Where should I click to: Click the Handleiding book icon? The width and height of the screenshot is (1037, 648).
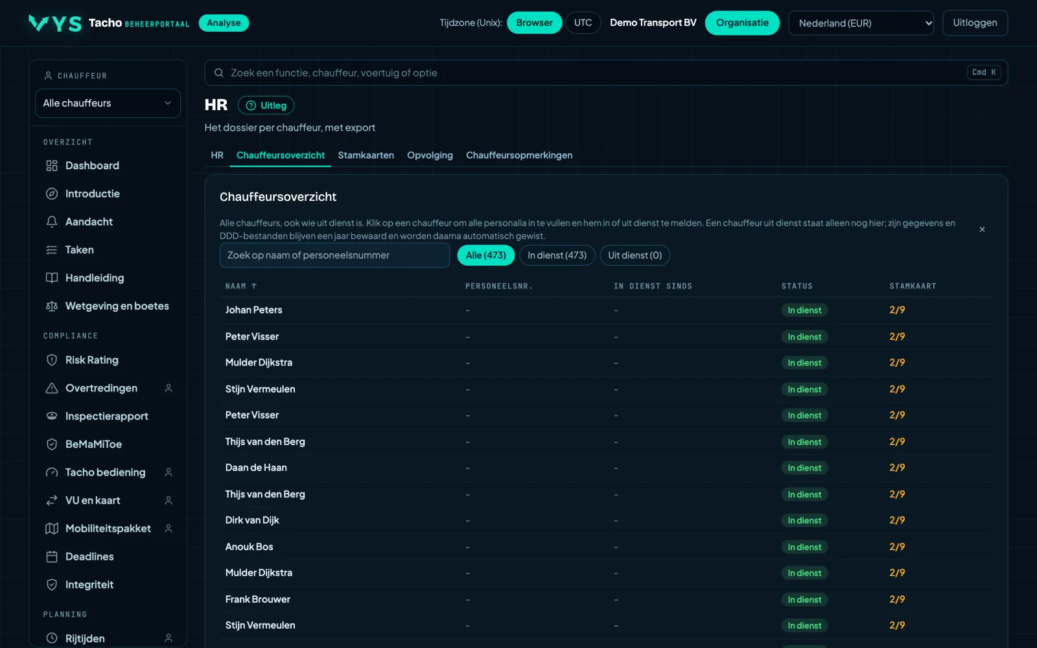pyautogui.click(x=52, y=278)
